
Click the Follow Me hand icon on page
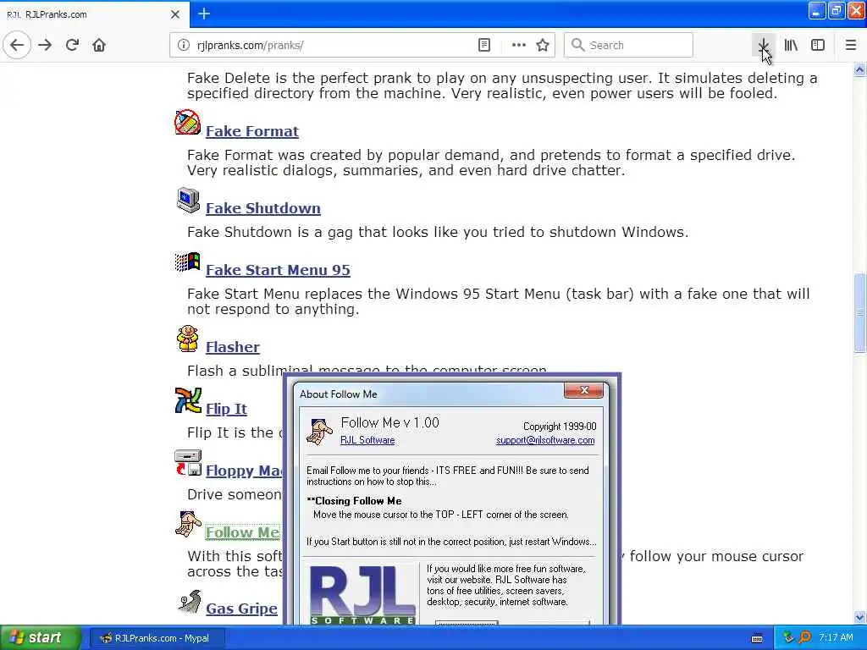pyautogui.click(x=188, y=525)
